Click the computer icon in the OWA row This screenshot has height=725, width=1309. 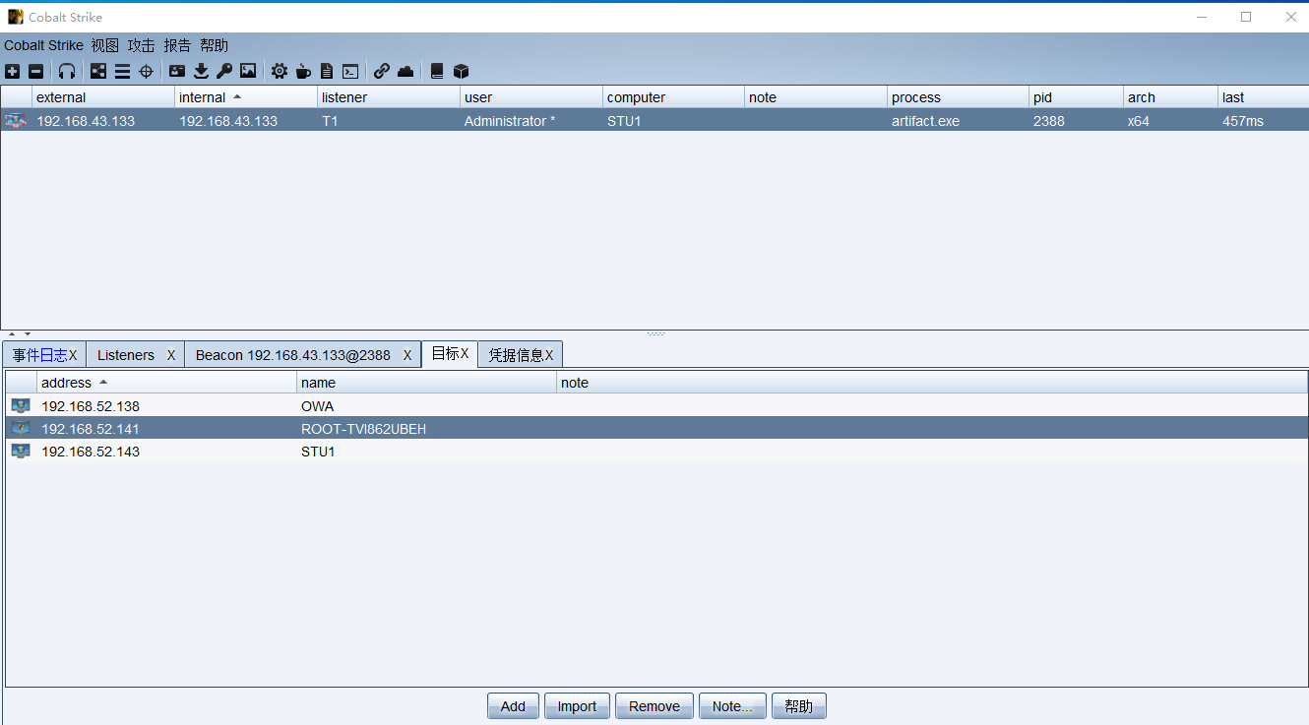coord(21,406)
